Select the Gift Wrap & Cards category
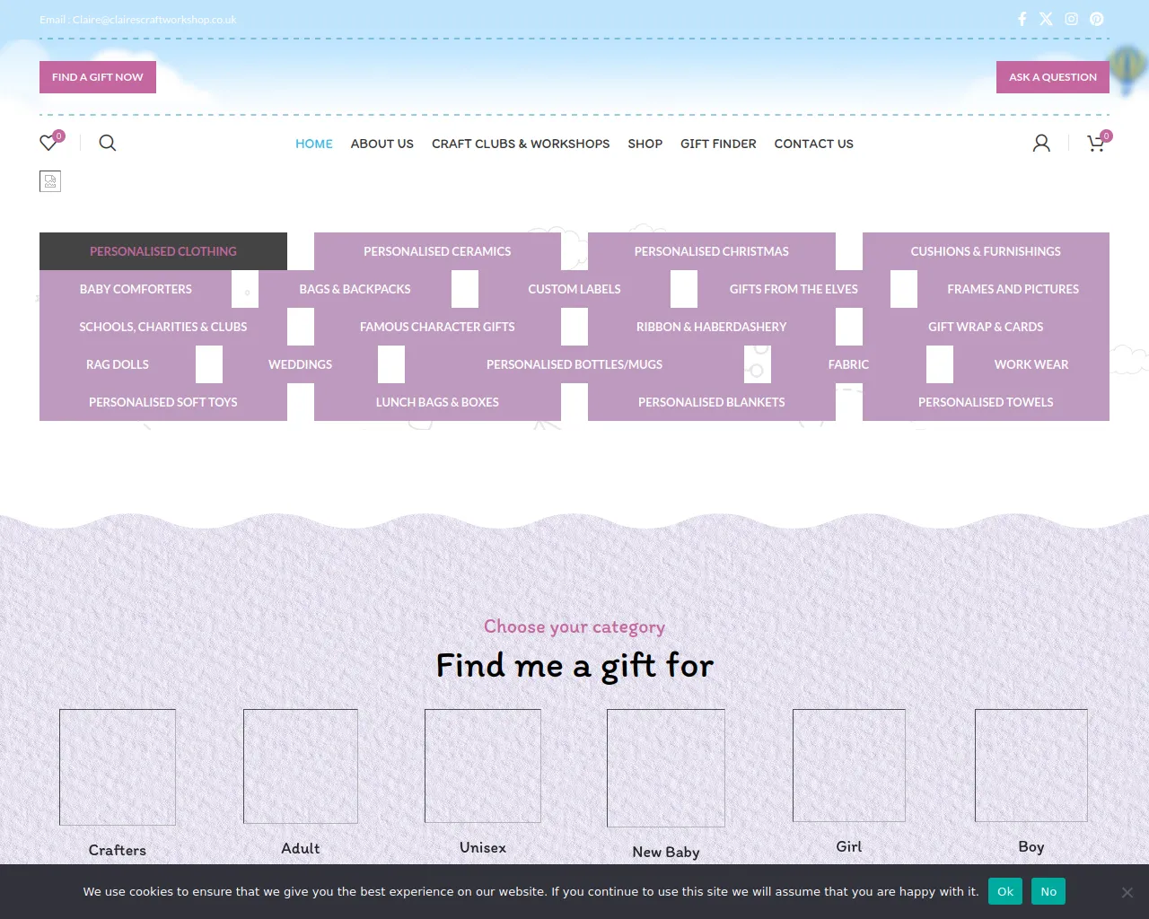Image resolution: width=1149 pixels, height=919 pixels. pos(986,327)
